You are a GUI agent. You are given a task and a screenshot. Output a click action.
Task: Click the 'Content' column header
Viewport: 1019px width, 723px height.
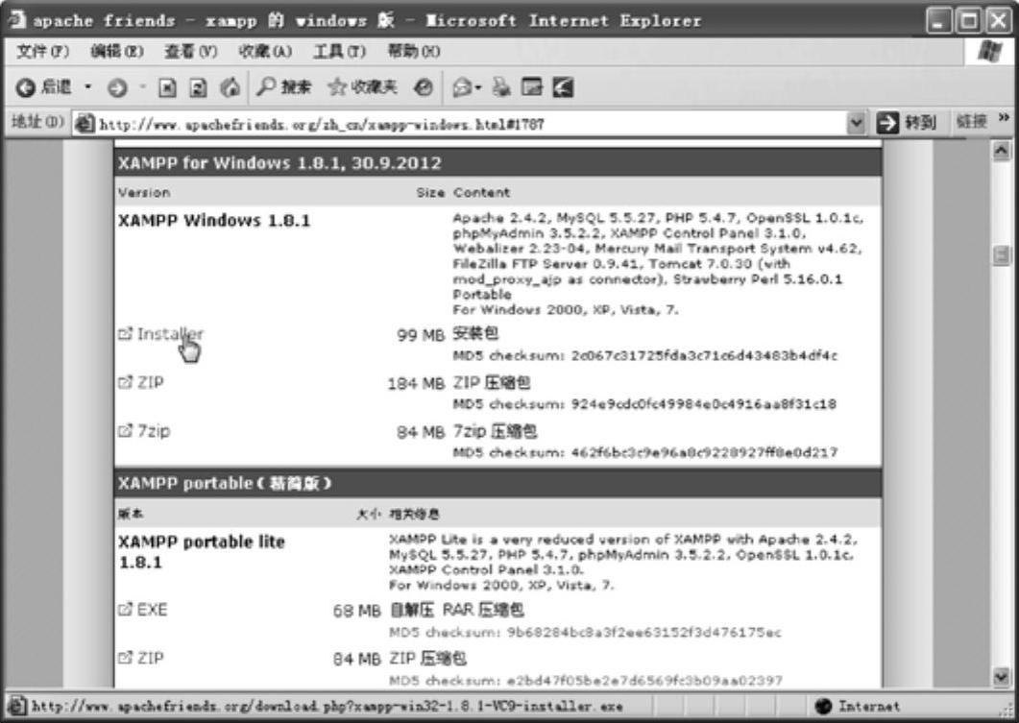pos(481,192)
